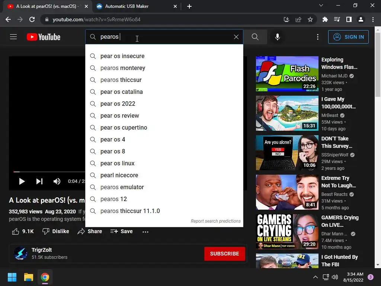Open MrBeast island video thumbnail
The image size is (381, 286).
(287, 113)
